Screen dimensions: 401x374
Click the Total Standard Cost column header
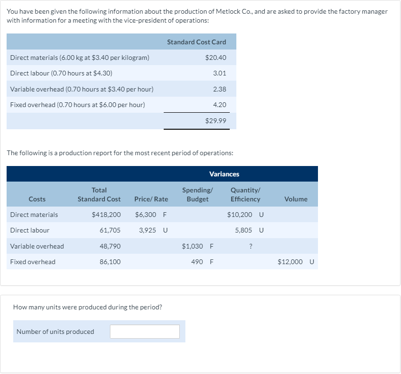(x=99, y=195)
